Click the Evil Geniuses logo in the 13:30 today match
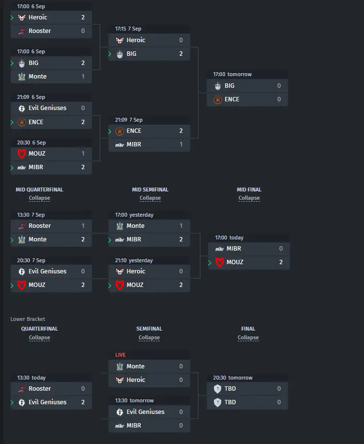 point(22,402)
